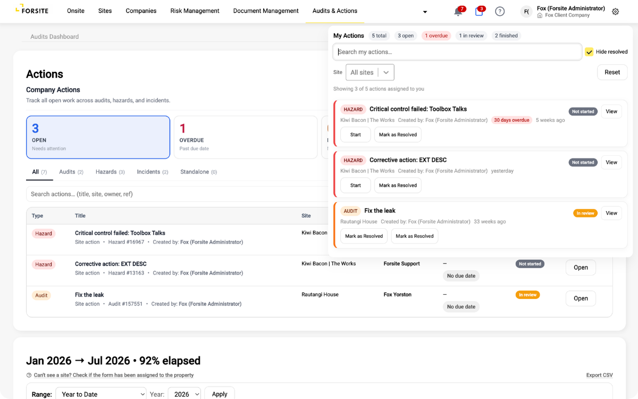Open the Year 2026 dropdown
The height and width of the screenshot is (399, 638).
(x=184, y=394)
